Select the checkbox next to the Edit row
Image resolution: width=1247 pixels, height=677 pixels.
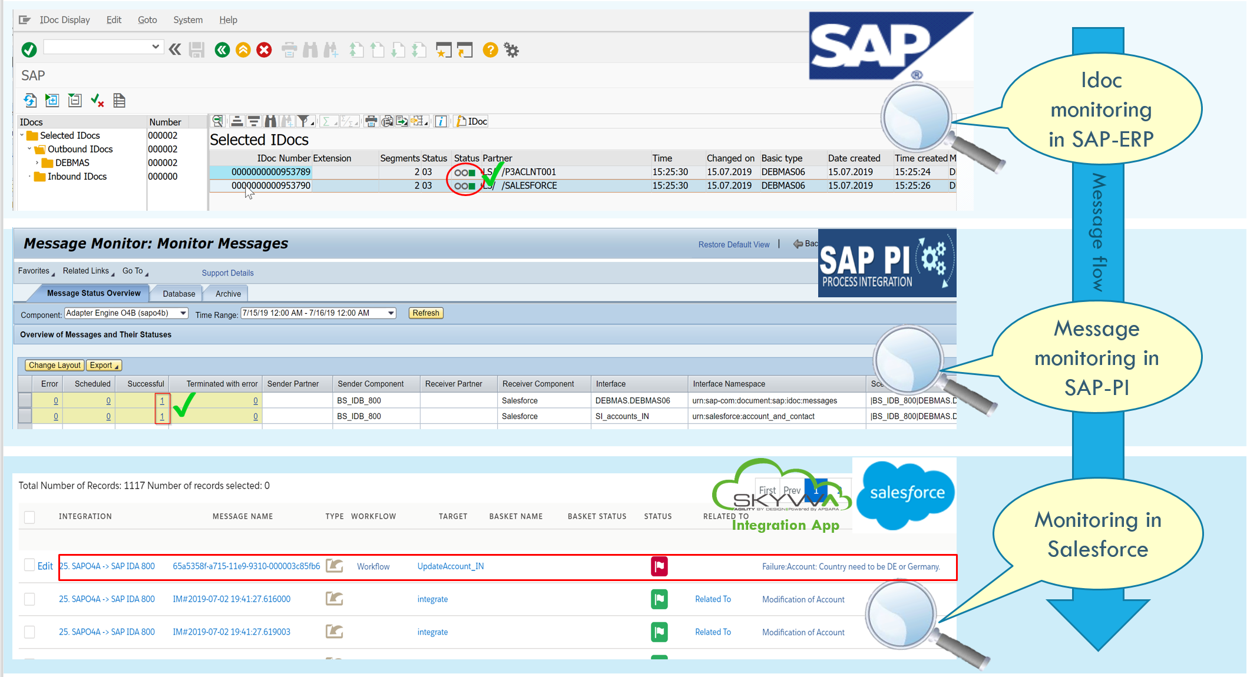point(29,564)
